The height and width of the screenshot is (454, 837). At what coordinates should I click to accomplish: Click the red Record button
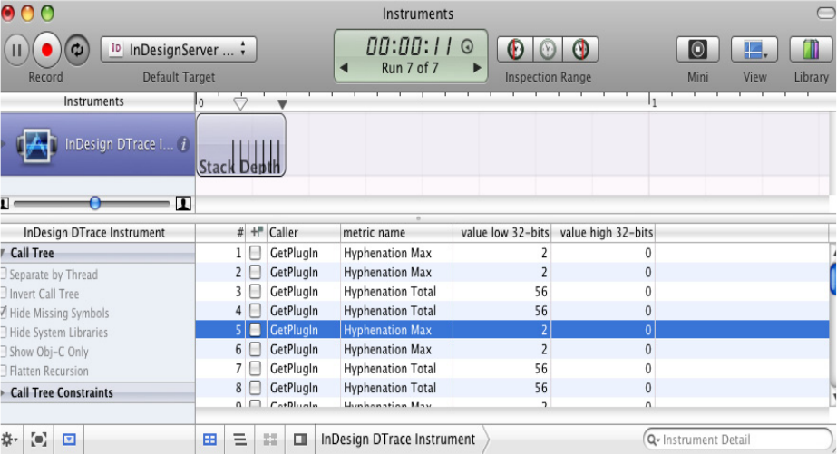coord(46,49)
